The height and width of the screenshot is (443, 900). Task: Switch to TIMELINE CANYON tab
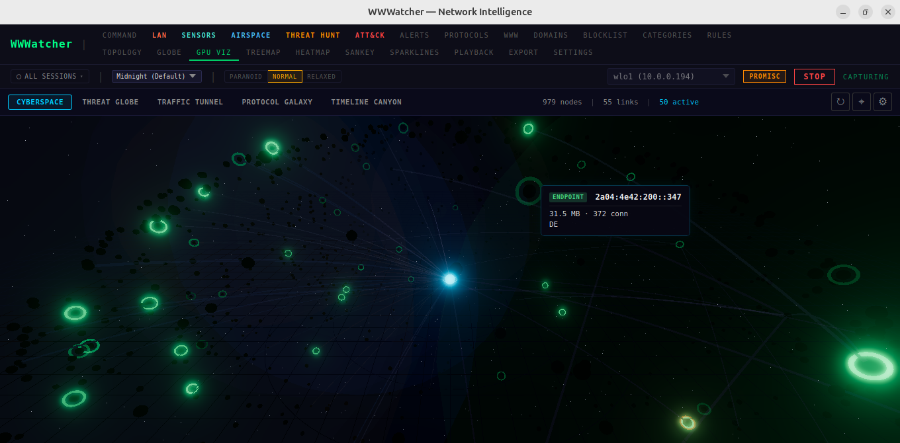(x=367, y=102)
